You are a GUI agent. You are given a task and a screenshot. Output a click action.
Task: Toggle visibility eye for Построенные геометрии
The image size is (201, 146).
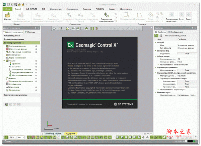click(x=36, y=52)
